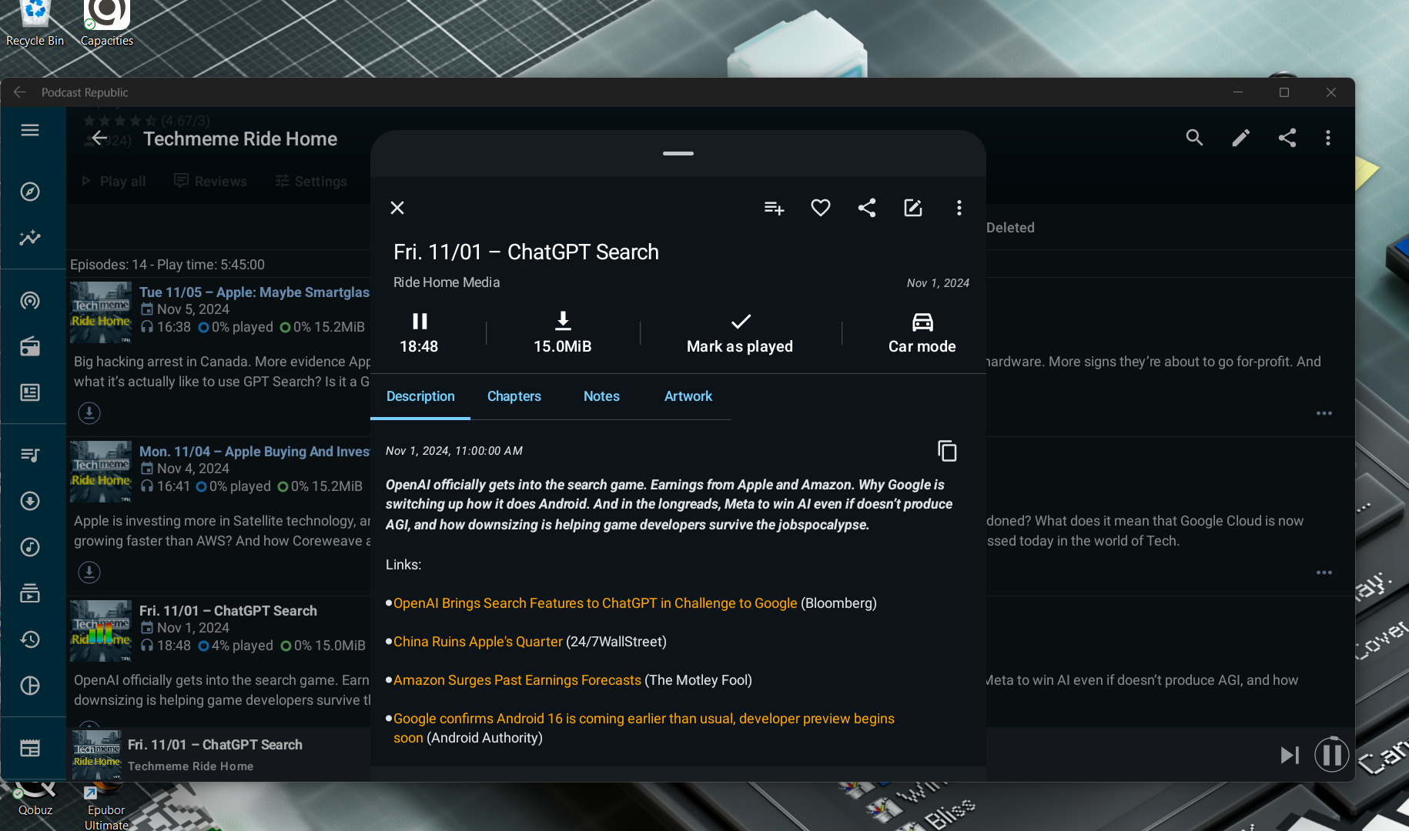Open the China Ruins Apple's Quarter link
Screen dimensions: 1409x831
click(x=478, y=642)
